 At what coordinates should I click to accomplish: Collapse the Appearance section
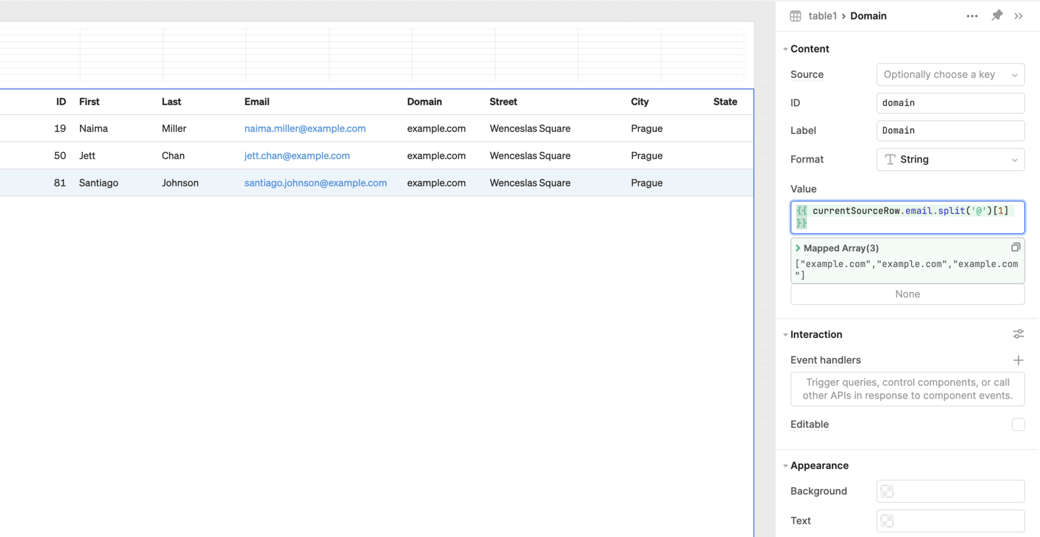click(x=785, y=465)
